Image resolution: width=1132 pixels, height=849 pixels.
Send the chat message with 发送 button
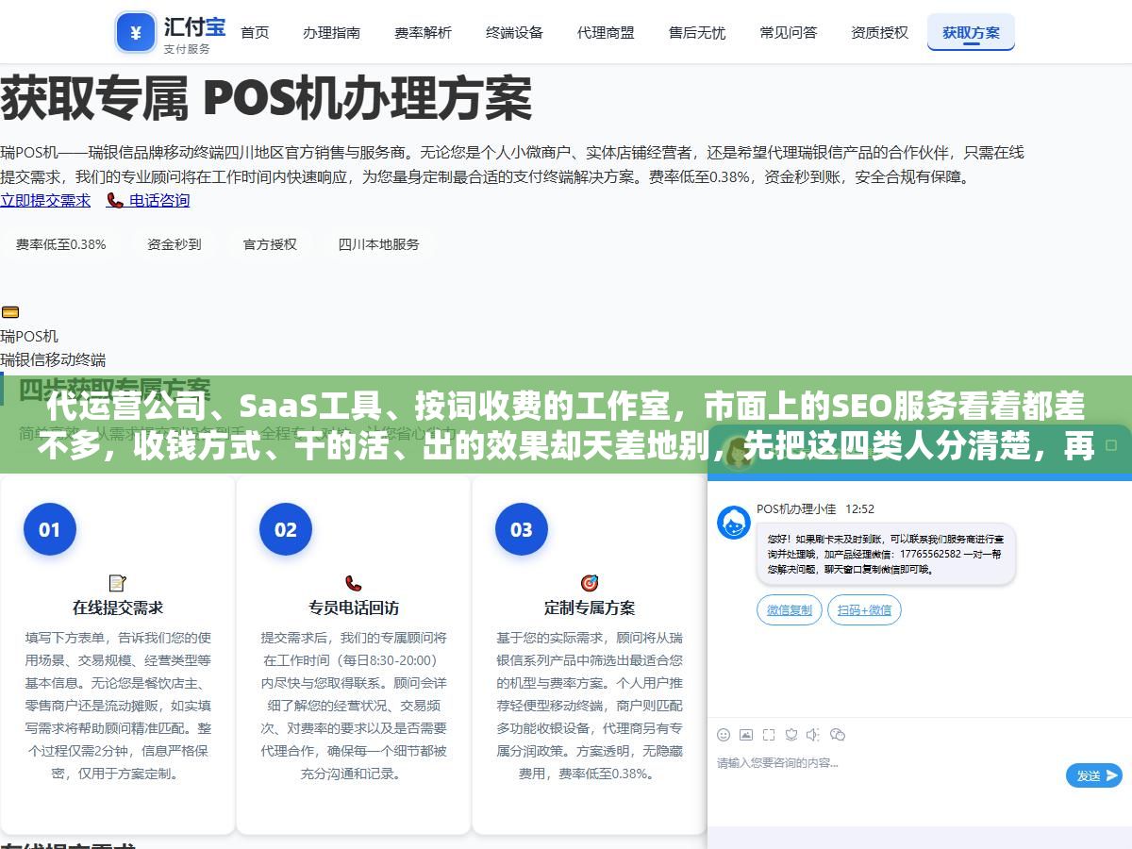tap(1094, 775)
